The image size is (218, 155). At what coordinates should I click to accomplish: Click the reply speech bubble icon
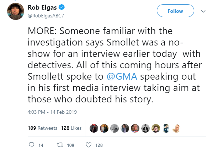pos(31,145)
